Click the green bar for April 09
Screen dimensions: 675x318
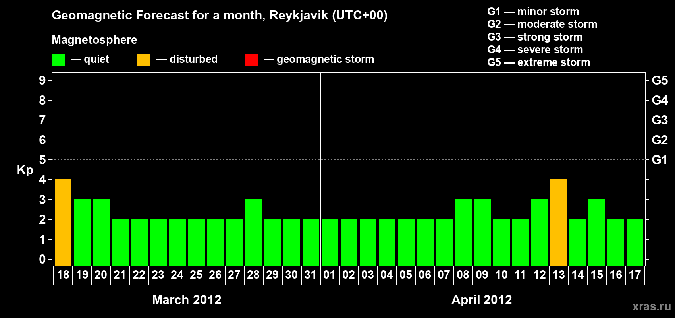482,233
